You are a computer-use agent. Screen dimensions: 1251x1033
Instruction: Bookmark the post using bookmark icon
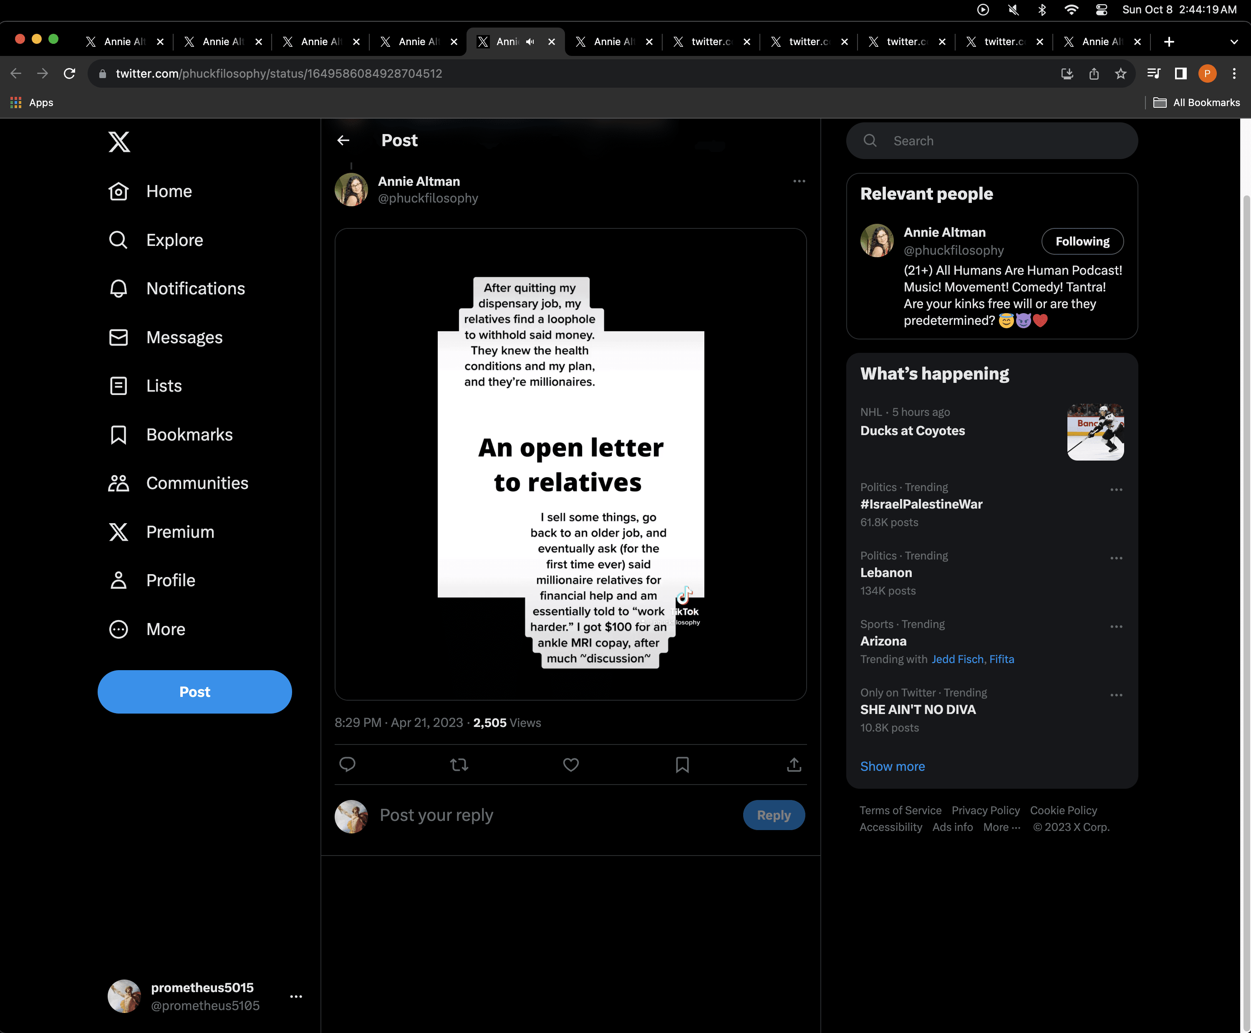click(682, 764)
